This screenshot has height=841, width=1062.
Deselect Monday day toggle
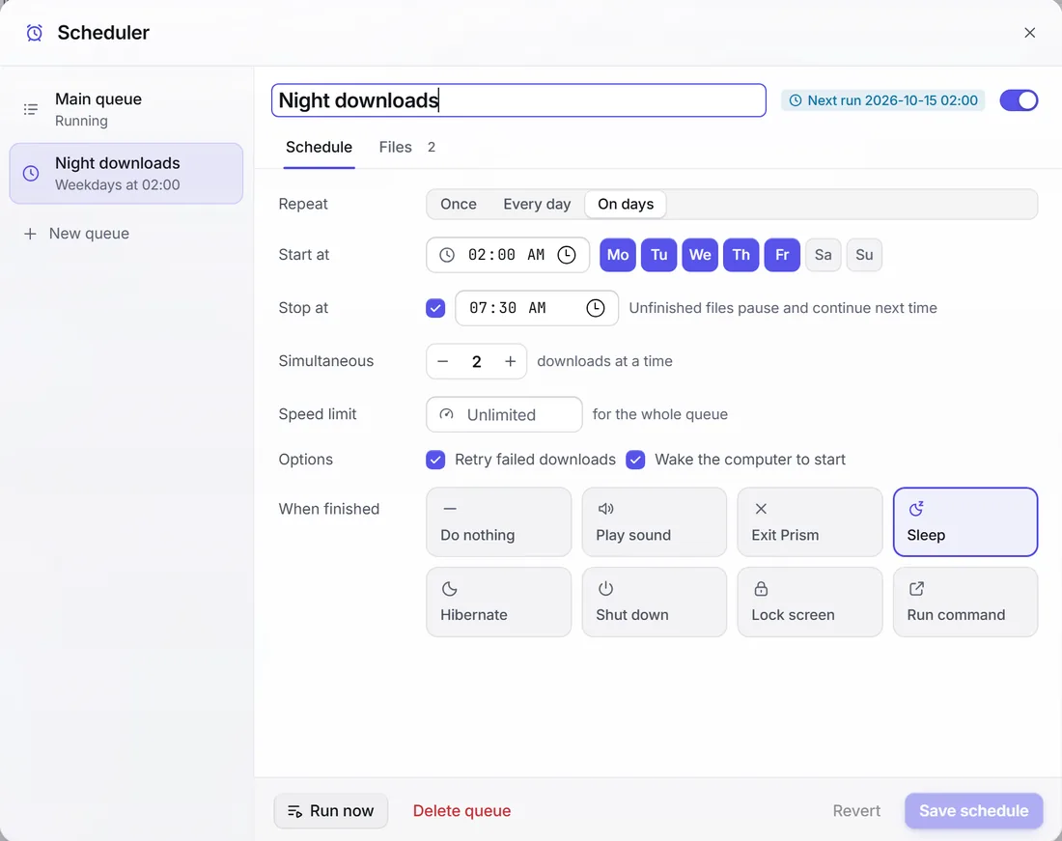pos(618,255)
